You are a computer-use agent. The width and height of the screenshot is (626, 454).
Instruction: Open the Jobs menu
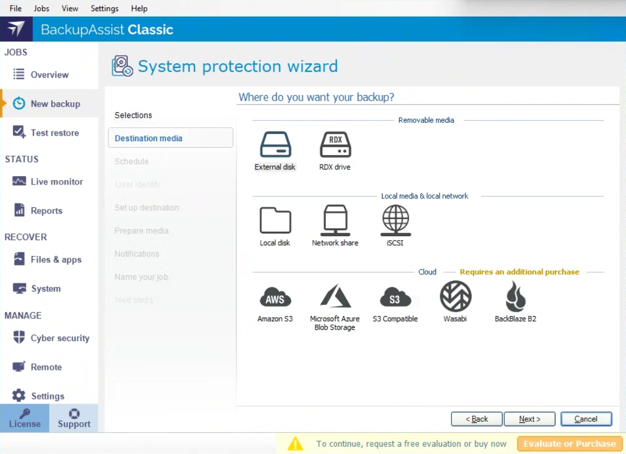pos(41,8)
